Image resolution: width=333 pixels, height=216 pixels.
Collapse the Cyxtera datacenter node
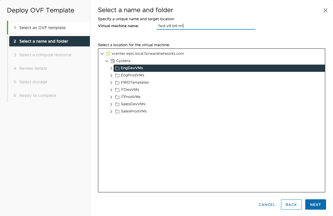107,61
